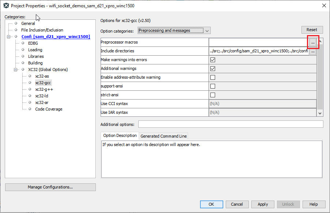Select the xc32-ld category
Screen dimensions: 330x213
point(42,96)
